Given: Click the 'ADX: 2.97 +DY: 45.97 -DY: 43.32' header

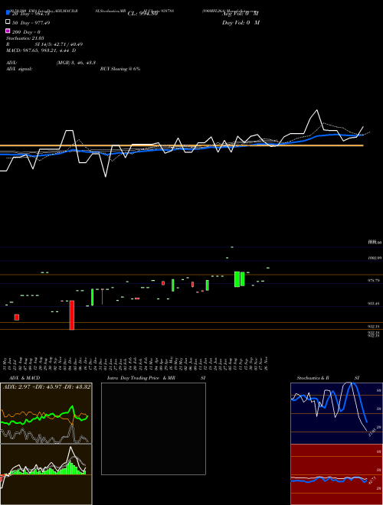Looking at the screenshot, I should coord(47,386).
